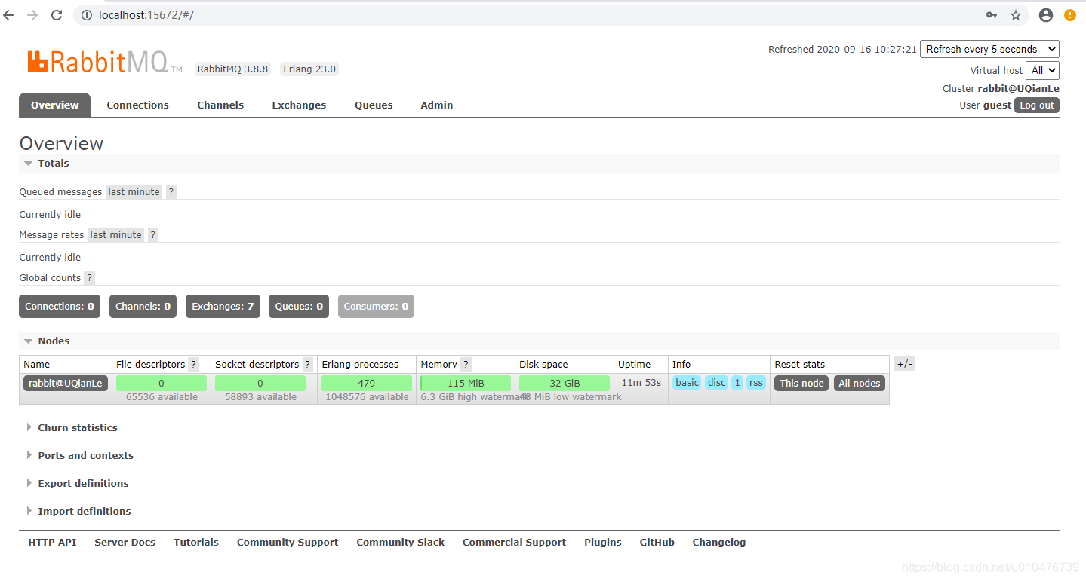Open the Server Docs footer link

click(x=125, y=543)
